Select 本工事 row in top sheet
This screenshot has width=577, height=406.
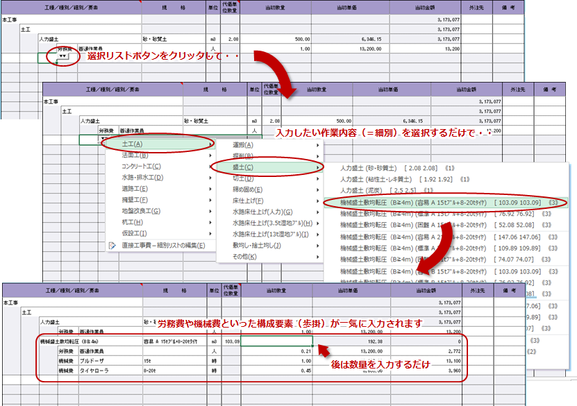click(71, 19)
